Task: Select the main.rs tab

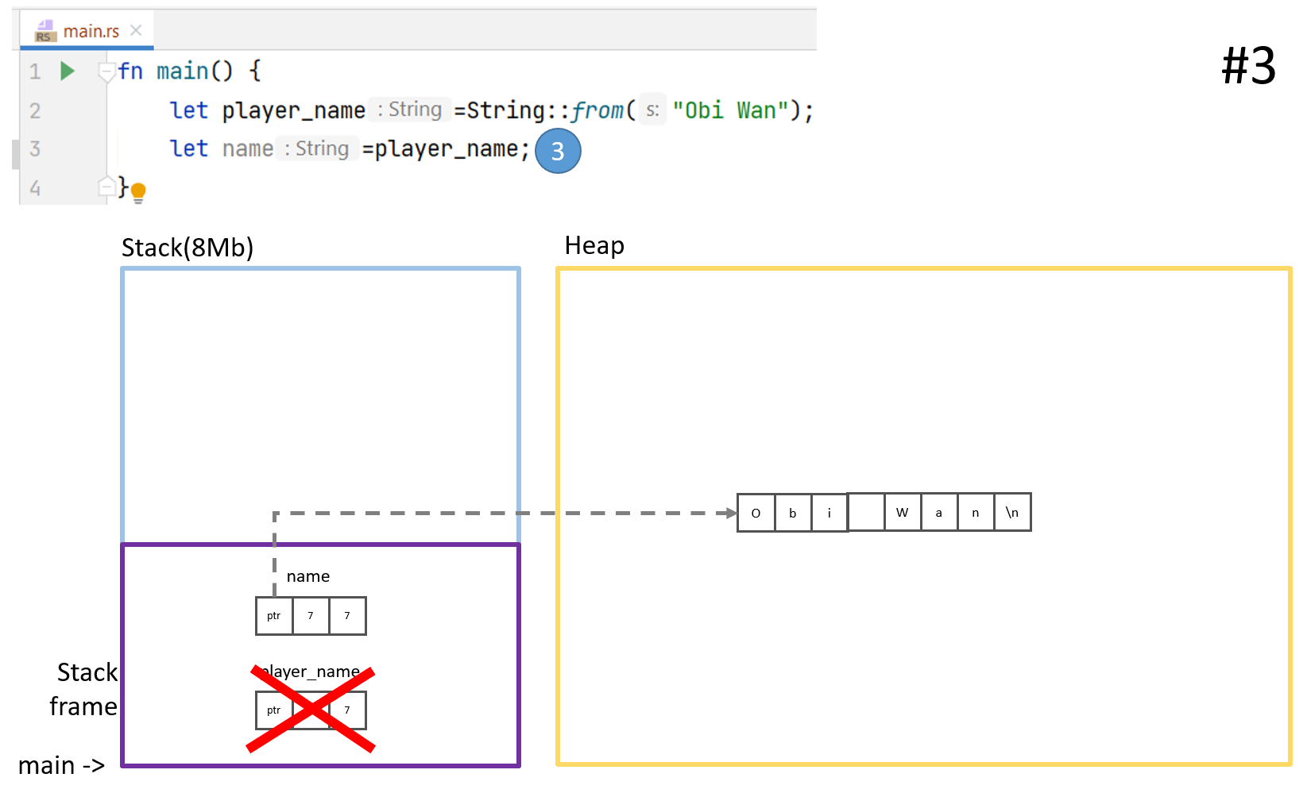Action: [x=91, y=32]
